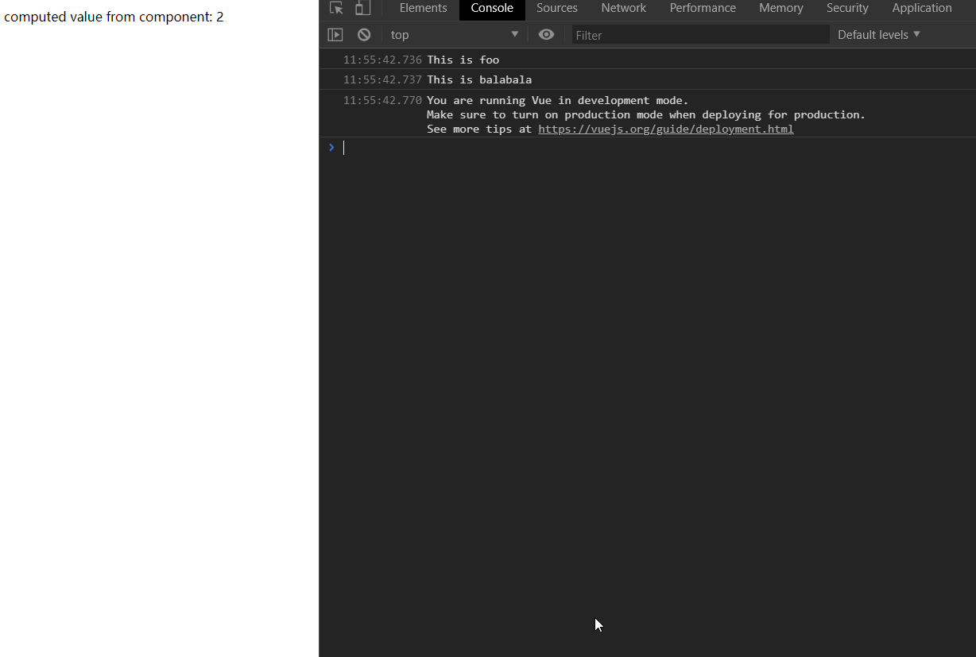
Task: Show the console sidebar panel icon
Action: [x=335, y=35]
